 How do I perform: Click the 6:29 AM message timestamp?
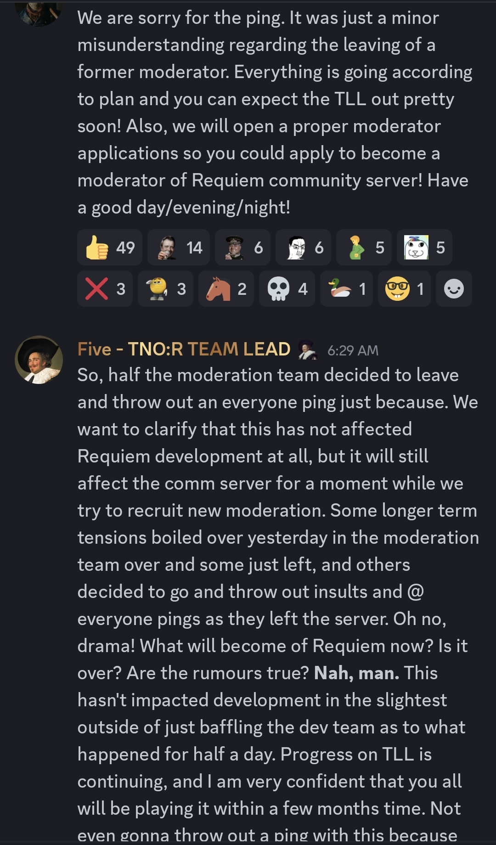click(x=353, y=350)
